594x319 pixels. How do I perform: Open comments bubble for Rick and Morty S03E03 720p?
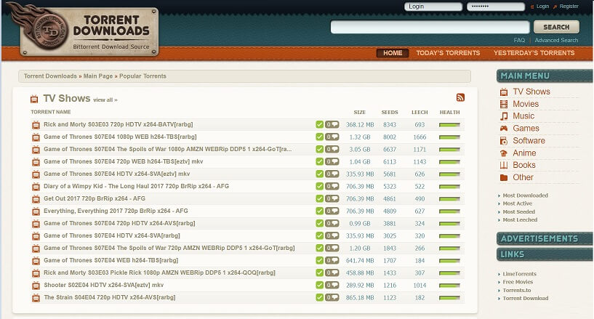click(332, 124)
